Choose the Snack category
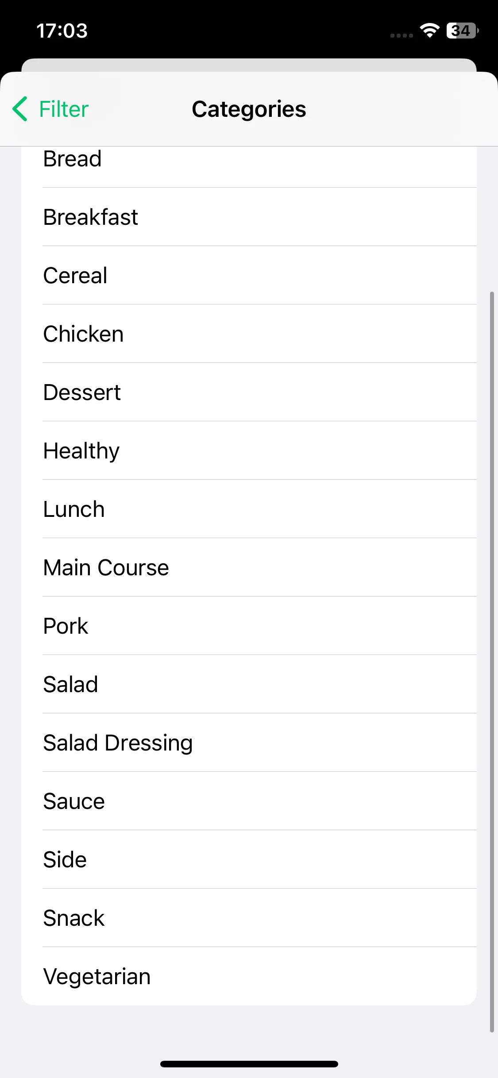498x1078 pixels. (249, 918)
